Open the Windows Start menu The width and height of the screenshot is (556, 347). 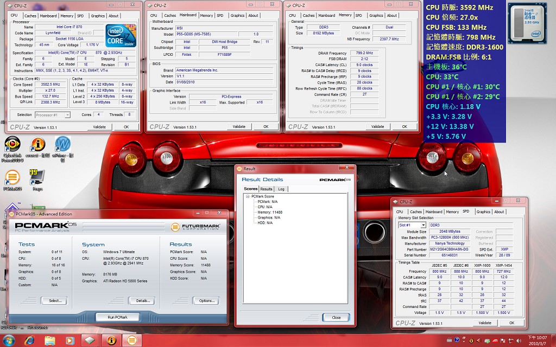click(x=9, y=340)
